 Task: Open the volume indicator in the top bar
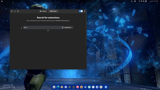point(141,1)
